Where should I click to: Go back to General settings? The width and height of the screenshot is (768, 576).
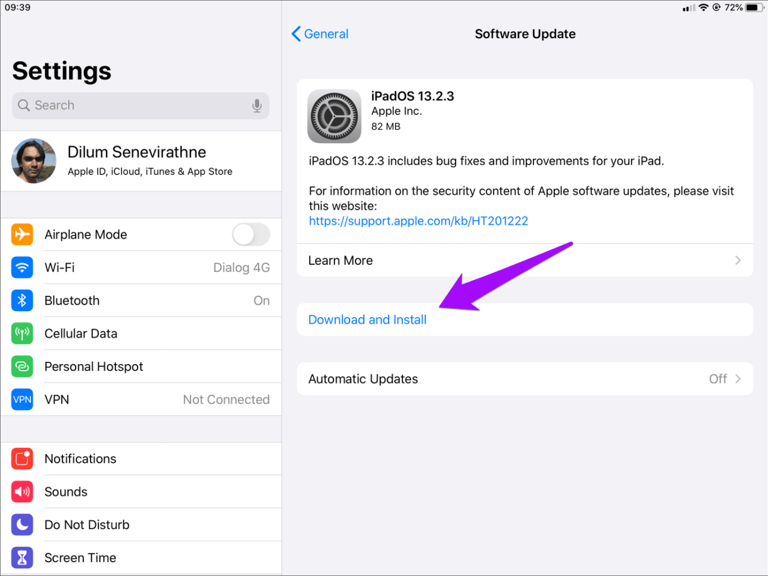[320, 34]
